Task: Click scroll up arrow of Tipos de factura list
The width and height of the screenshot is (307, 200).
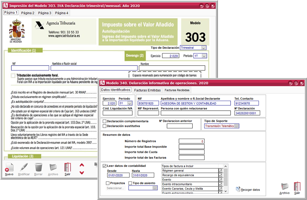Action: (225, 166)
